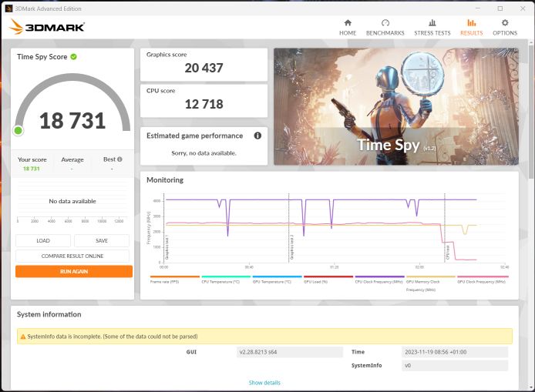535x392 pixels.
Task: Open info icon for Estimated game performance
Action: [257, 136]
